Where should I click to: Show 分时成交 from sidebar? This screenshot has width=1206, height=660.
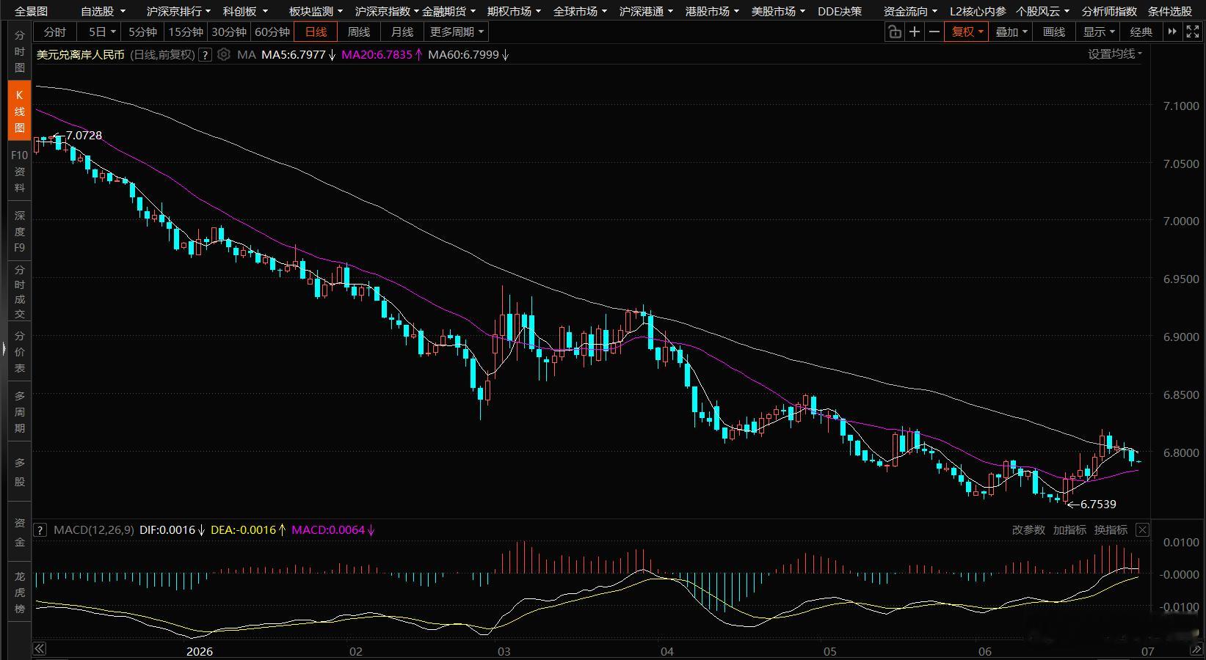click(x=20, y=292)
